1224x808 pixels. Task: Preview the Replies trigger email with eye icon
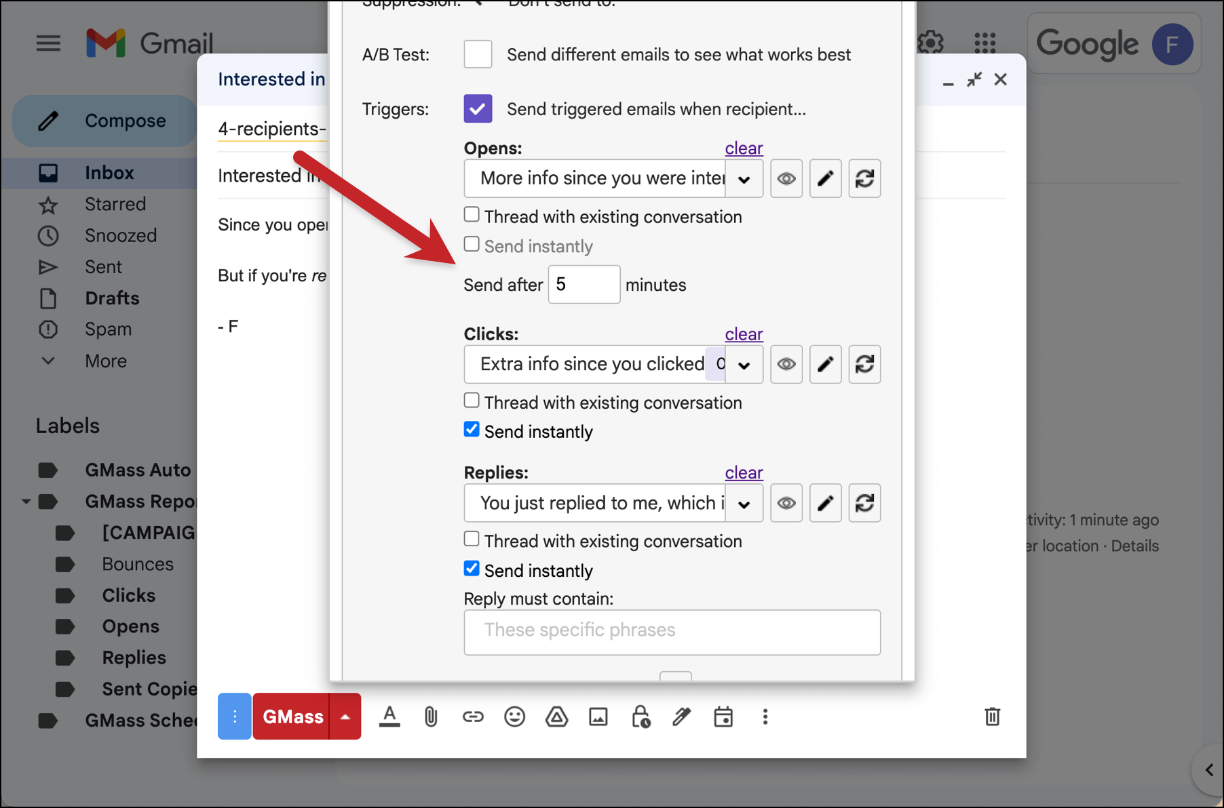coord(786,503)
